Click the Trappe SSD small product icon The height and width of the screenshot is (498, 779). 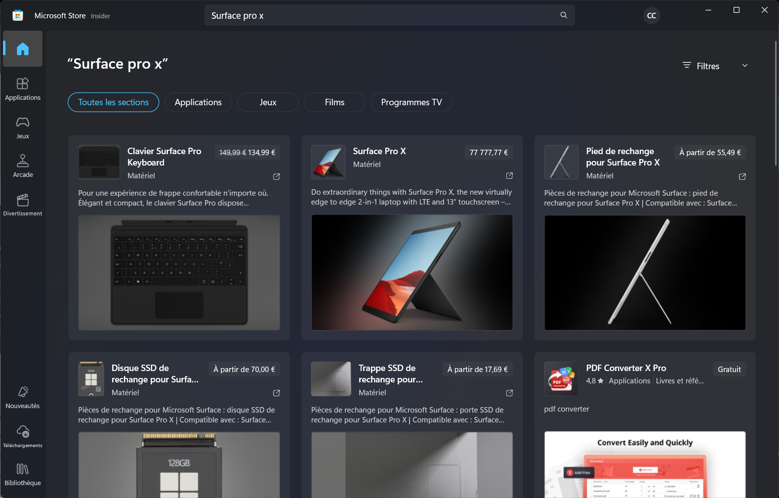pyautogui.click(x=331, y=379)
